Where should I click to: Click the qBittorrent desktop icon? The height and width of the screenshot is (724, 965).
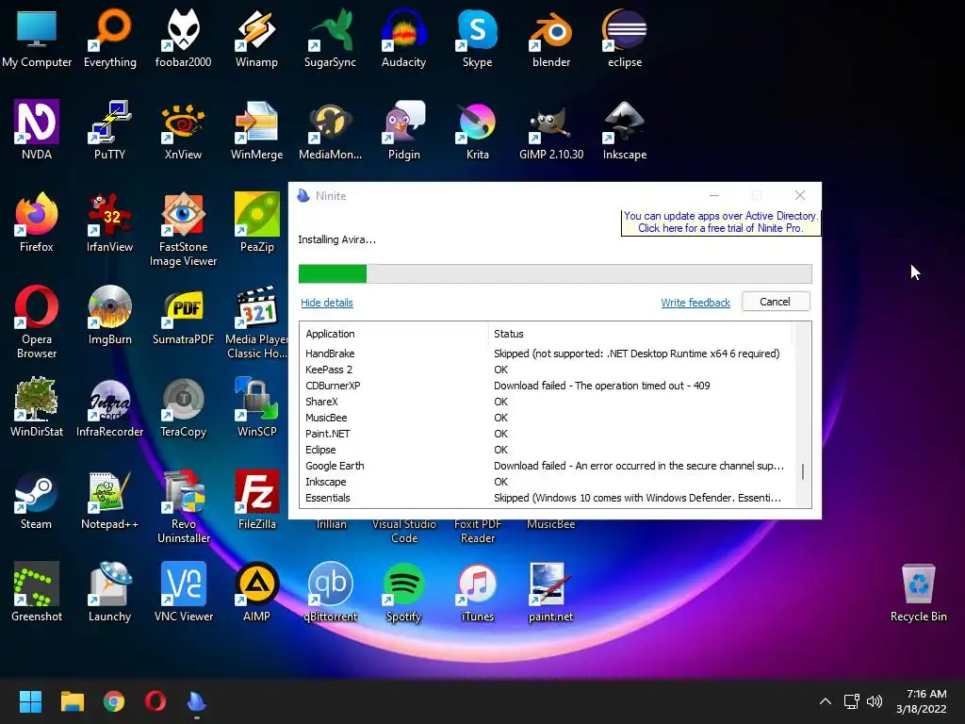point(331,591)
